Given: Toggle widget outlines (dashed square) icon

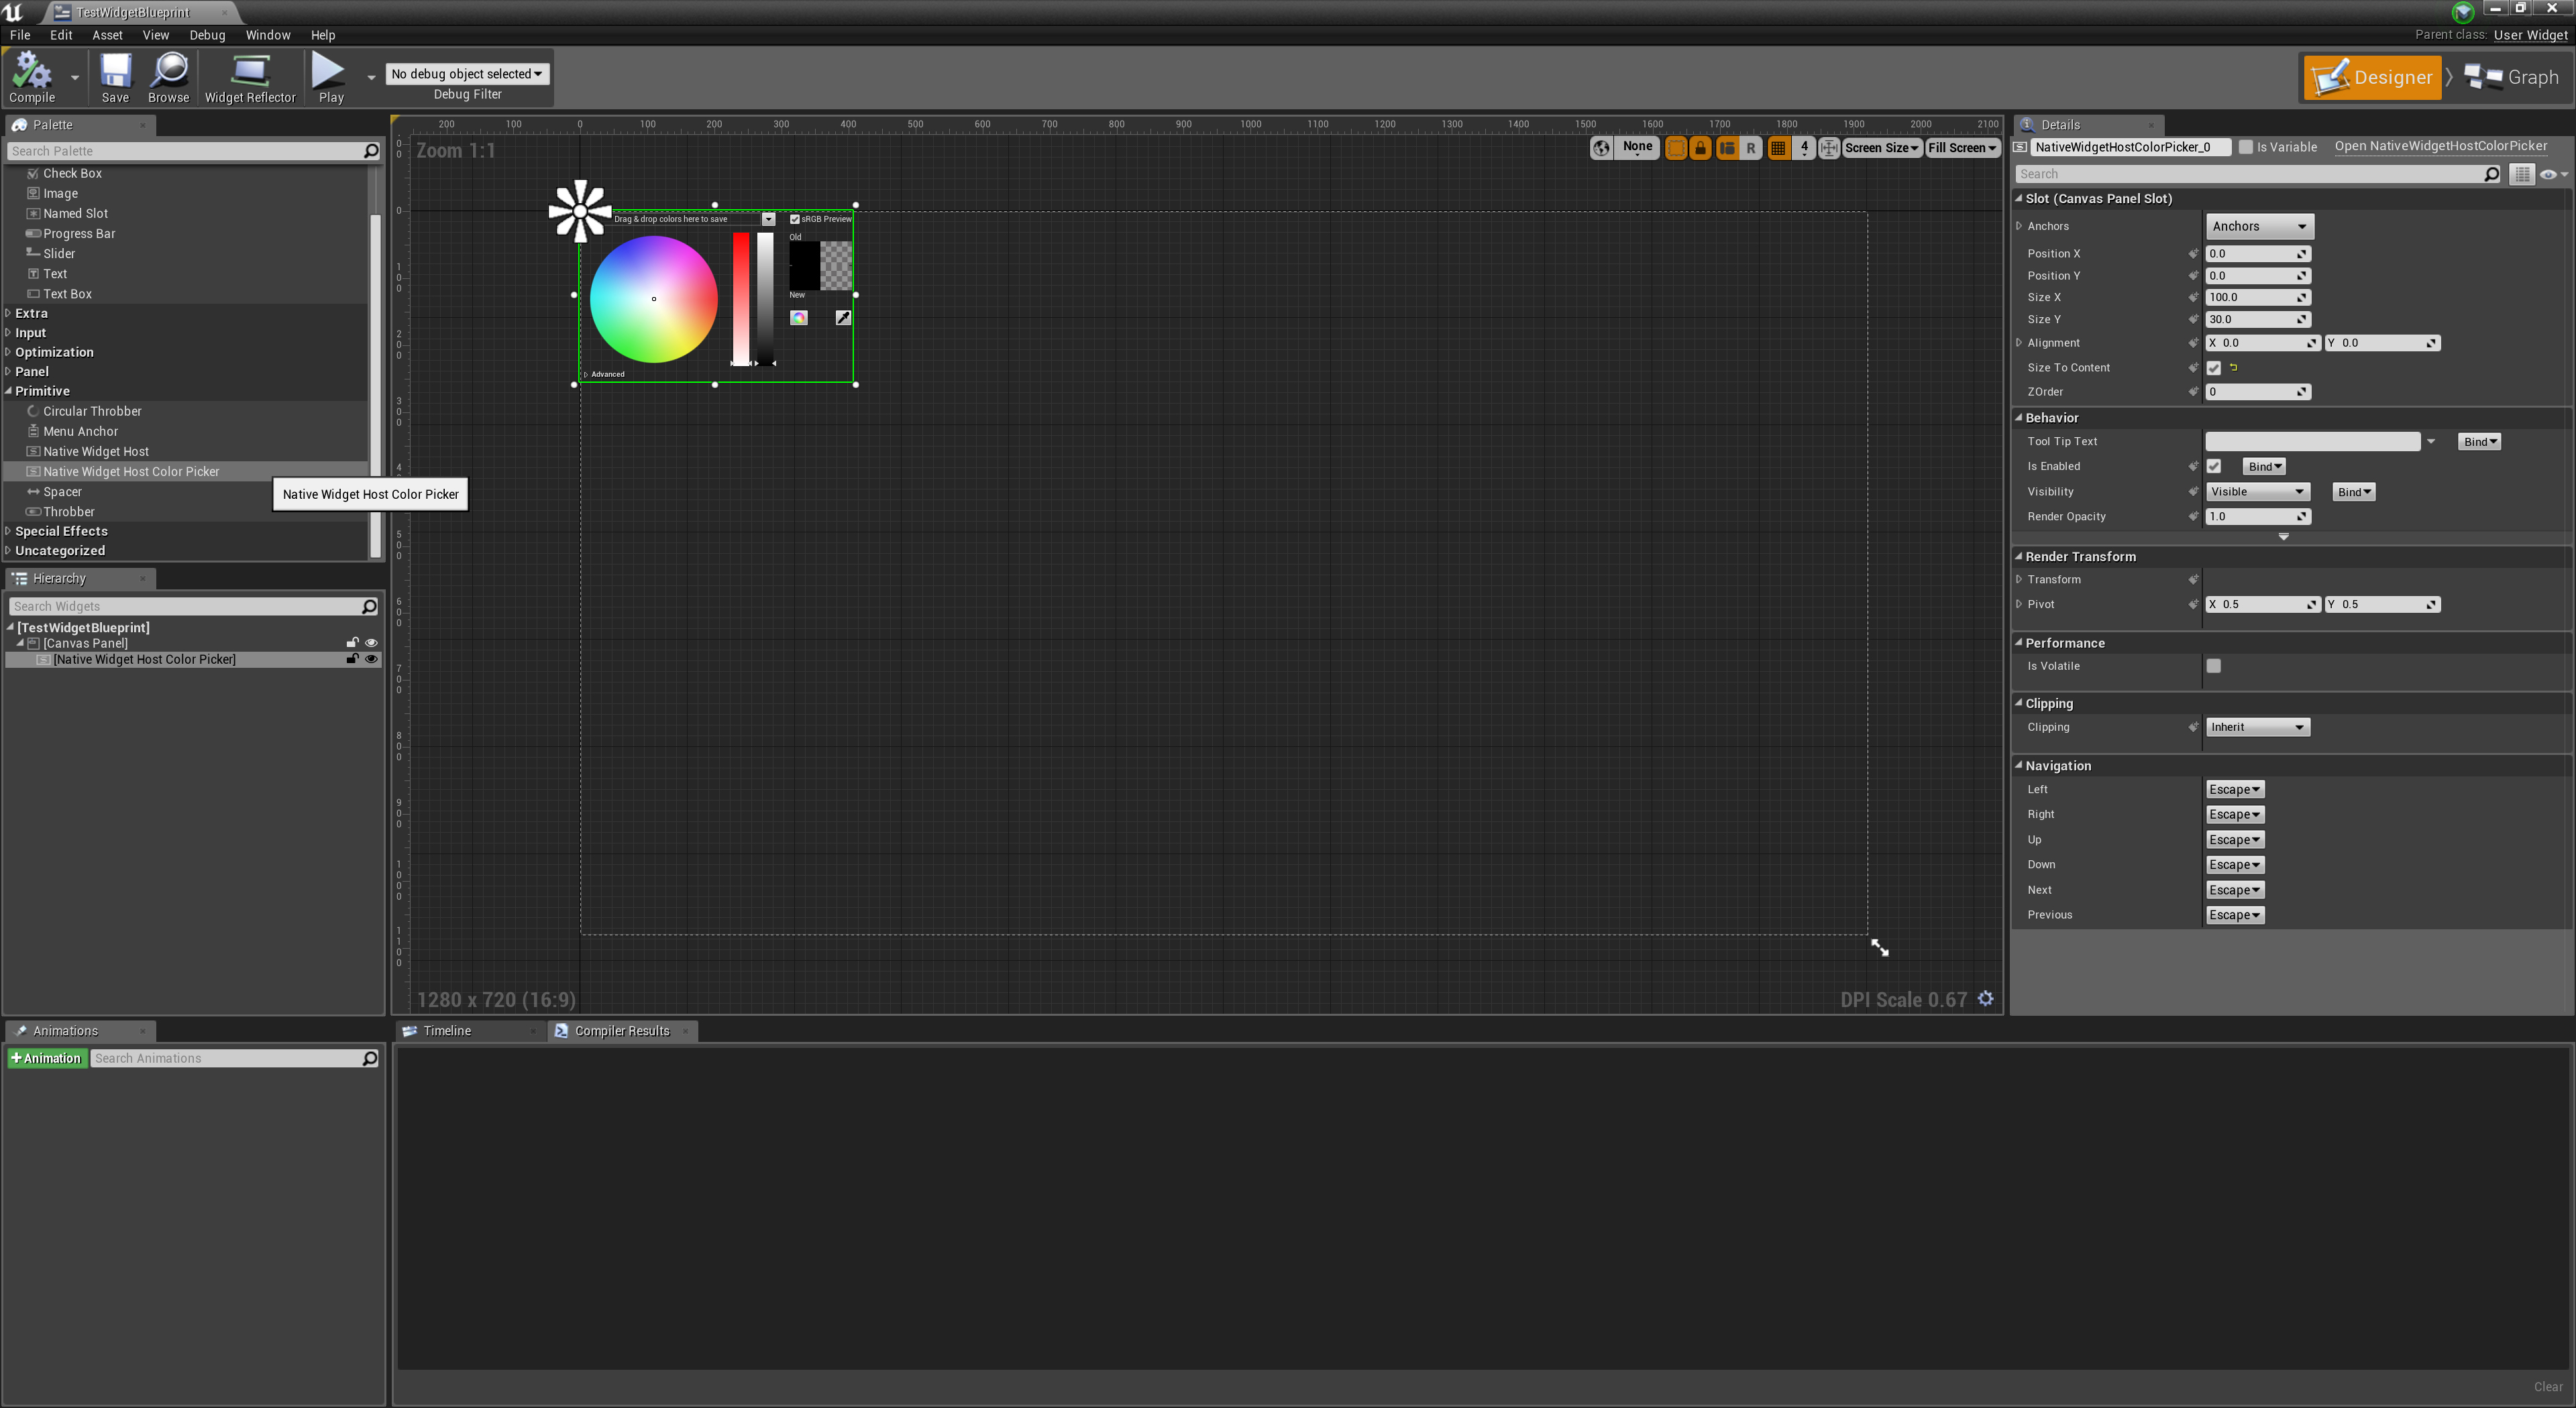Looking at the screenshot, I should (1675, 148).
